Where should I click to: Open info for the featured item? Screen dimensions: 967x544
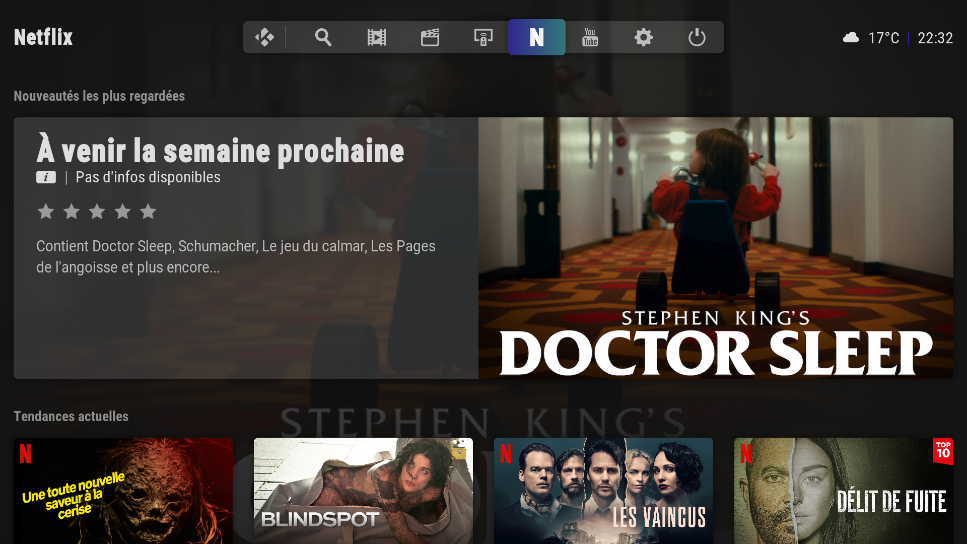(x=46, y=177)
